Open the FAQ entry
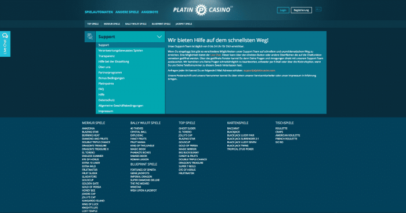406x213 pixels. click(101, 89)
